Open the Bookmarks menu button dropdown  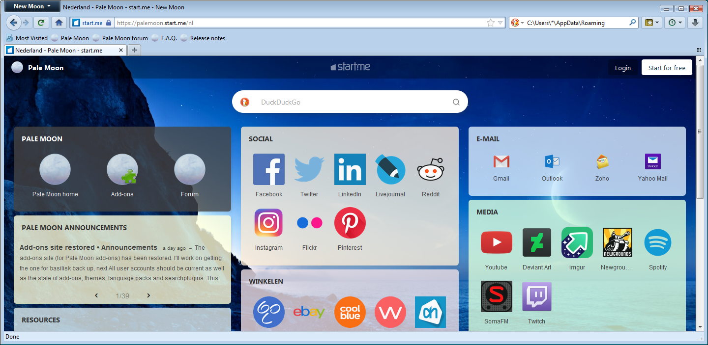click(x=651, y=23)
